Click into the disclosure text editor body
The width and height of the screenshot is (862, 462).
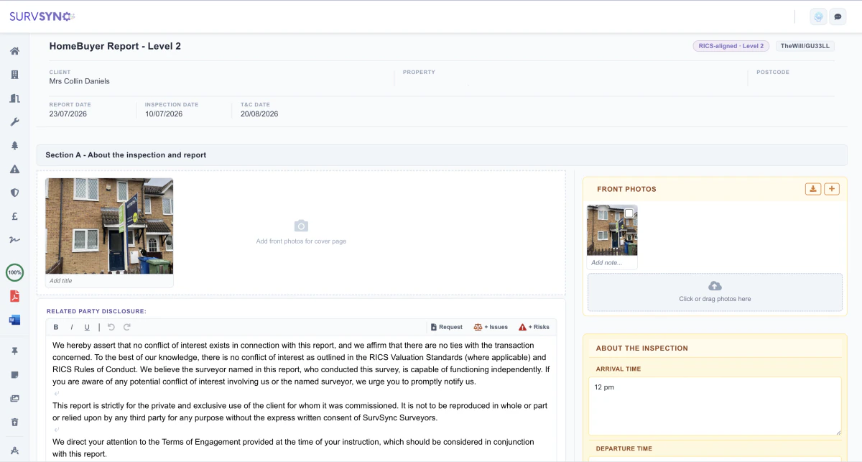pyautogui.click(x=301, y=399)
